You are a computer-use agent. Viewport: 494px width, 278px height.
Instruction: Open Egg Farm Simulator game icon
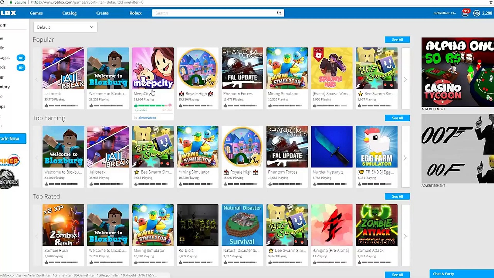(x=376, y=146)
